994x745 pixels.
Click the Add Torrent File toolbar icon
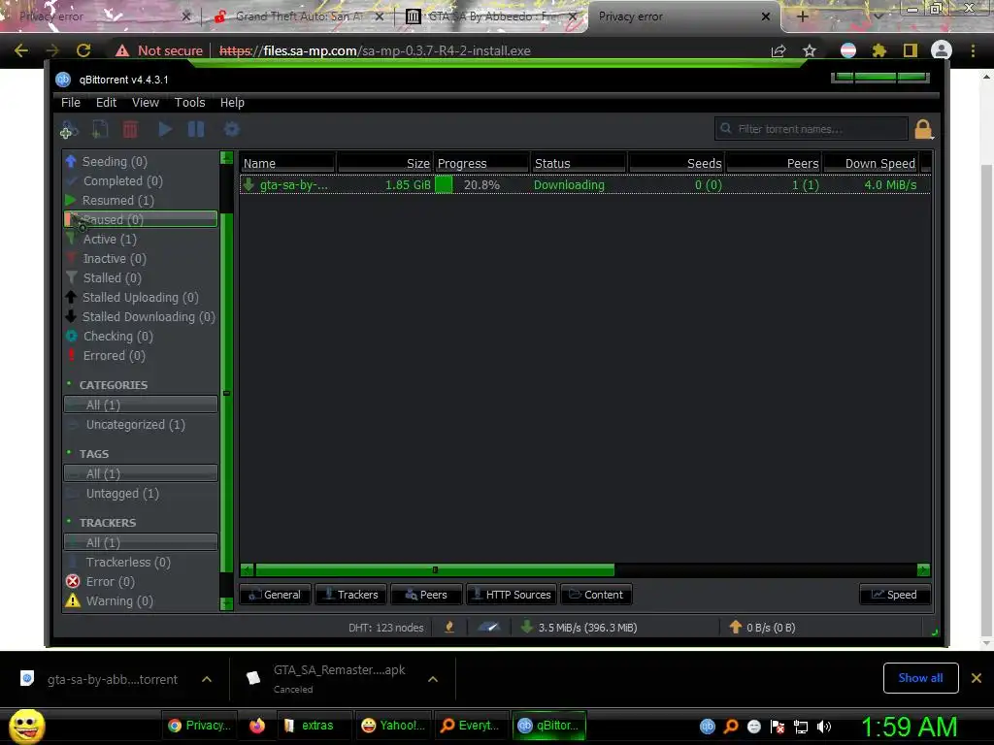click(x=100, y=130)
